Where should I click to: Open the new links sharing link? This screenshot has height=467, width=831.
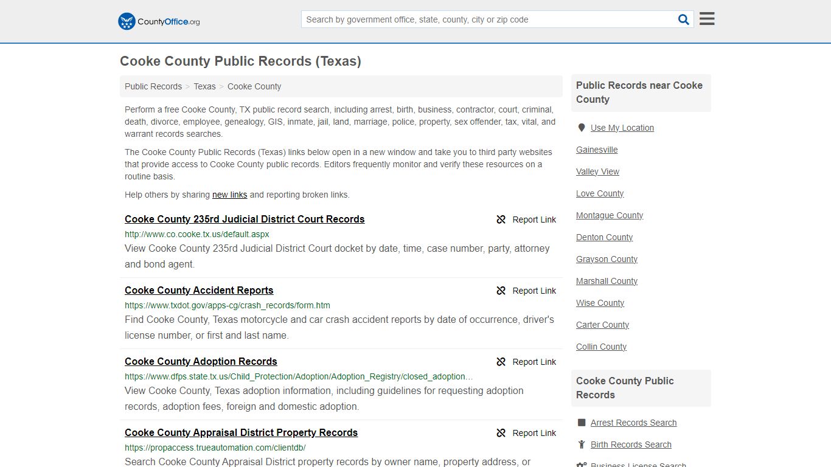tap(229, 195)
